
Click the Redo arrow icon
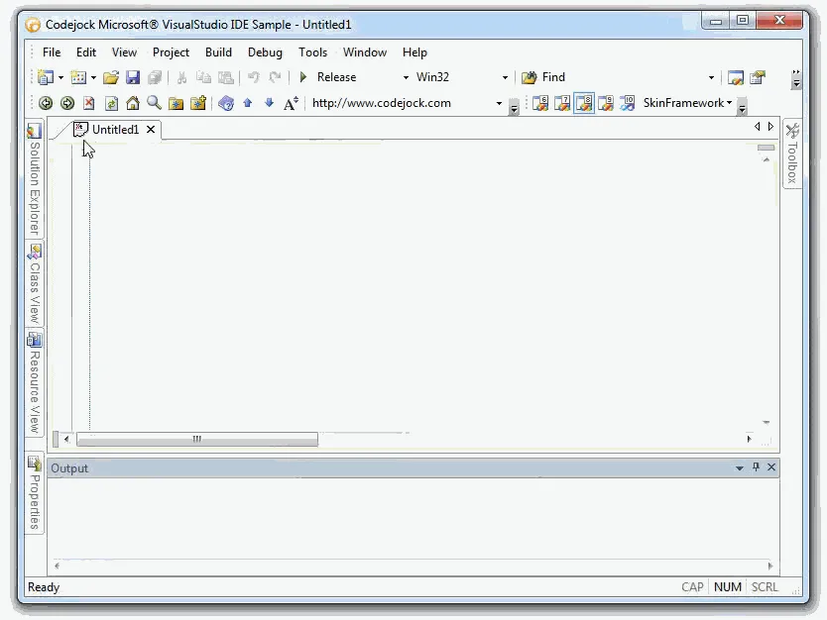[x=275, y=77]
